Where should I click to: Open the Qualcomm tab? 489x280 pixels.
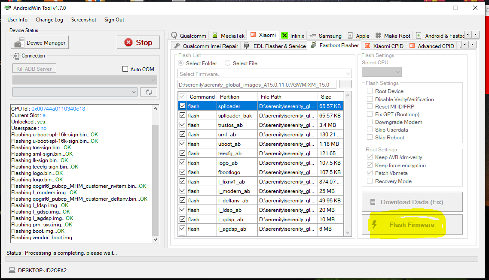(x=189, y=36)
